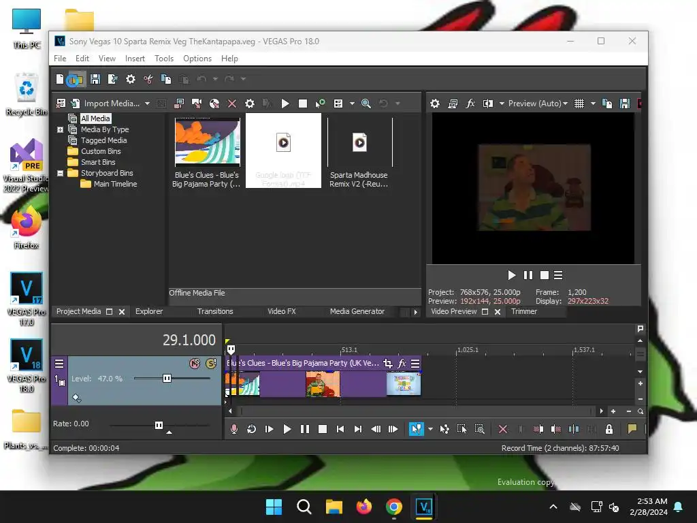Open media properties gear in Project Media toolbar
697x523 pixels.
pos(250,104)
